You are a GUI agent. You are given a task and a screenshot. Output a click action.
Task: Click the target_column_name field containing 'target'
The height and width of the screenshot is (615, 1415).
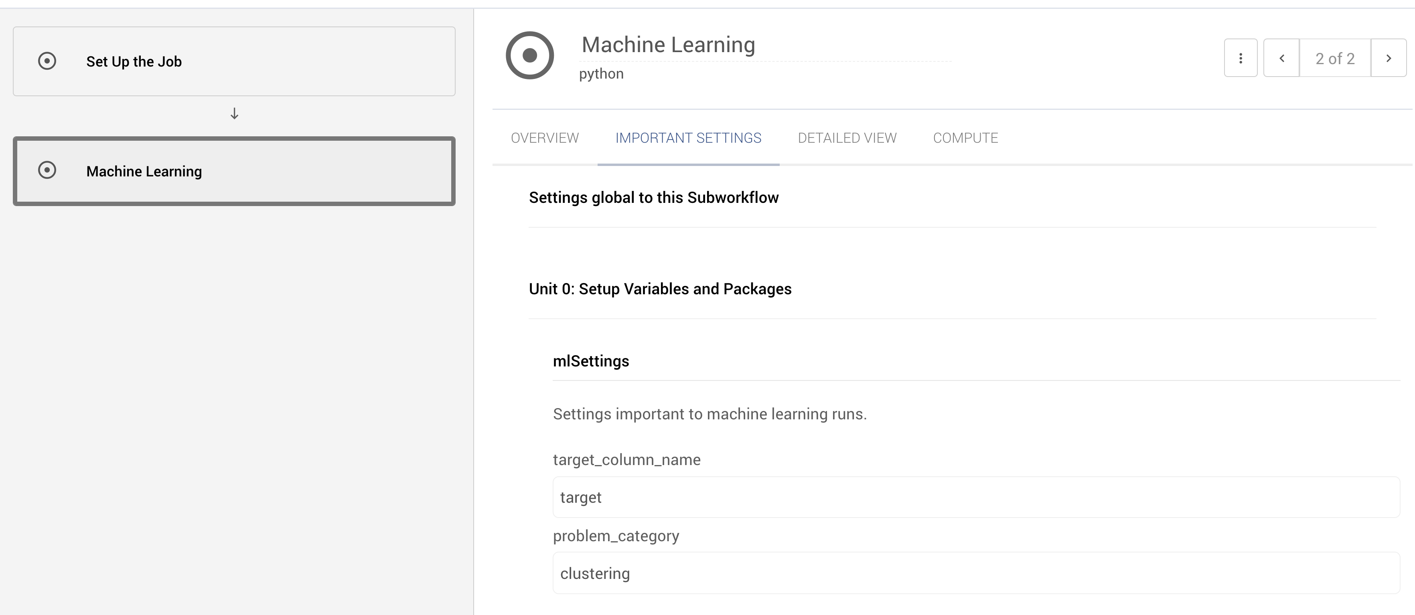[824, 497]
